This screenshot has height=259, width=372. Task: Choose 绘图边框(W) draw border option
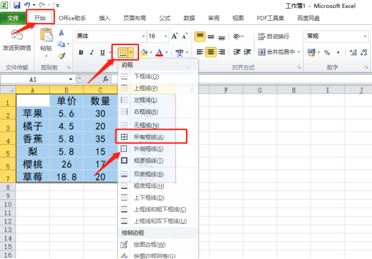click(x=158, y=244)
